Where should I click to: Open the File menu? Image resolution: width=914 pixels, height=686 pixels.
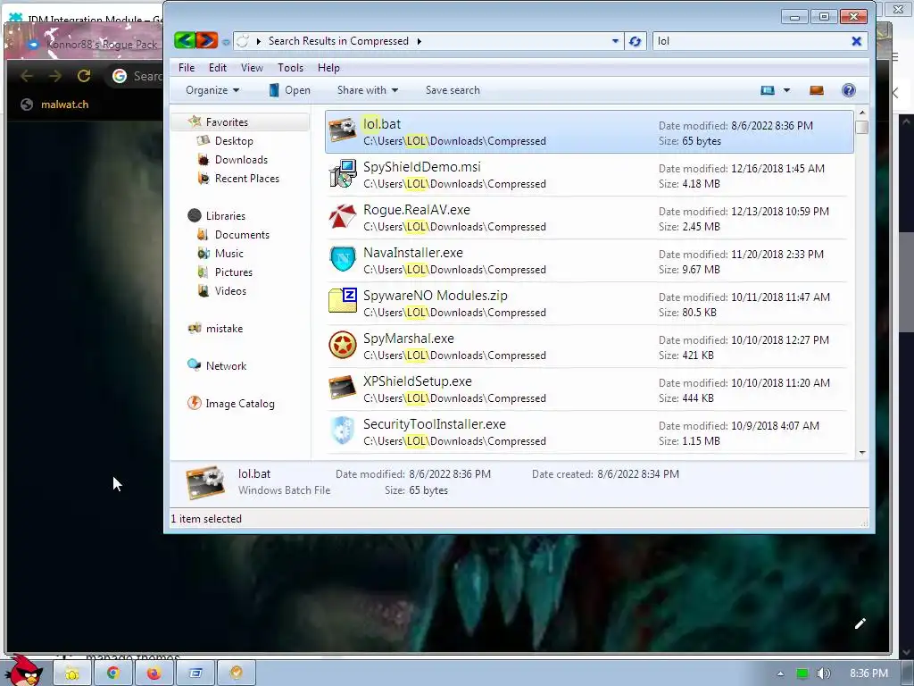tap(187, 68)
